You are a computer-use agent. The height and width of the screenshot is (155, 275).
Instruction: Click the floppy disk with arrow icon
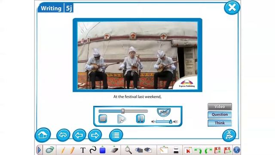click(227, 150)
